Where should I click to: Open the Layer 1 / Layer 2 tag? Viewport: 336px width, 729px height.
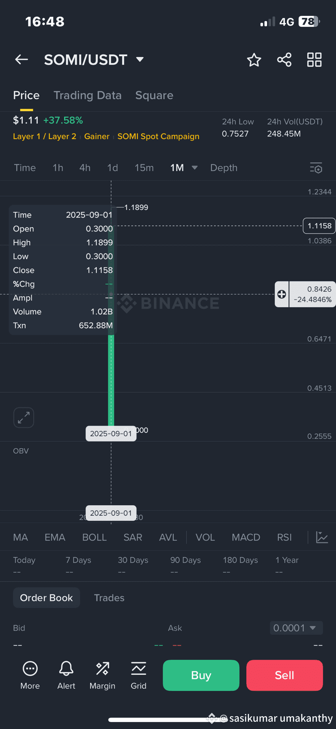[45, 136]
